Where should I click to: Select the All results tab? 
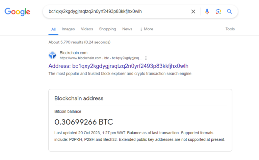click(x=54, y=29)
